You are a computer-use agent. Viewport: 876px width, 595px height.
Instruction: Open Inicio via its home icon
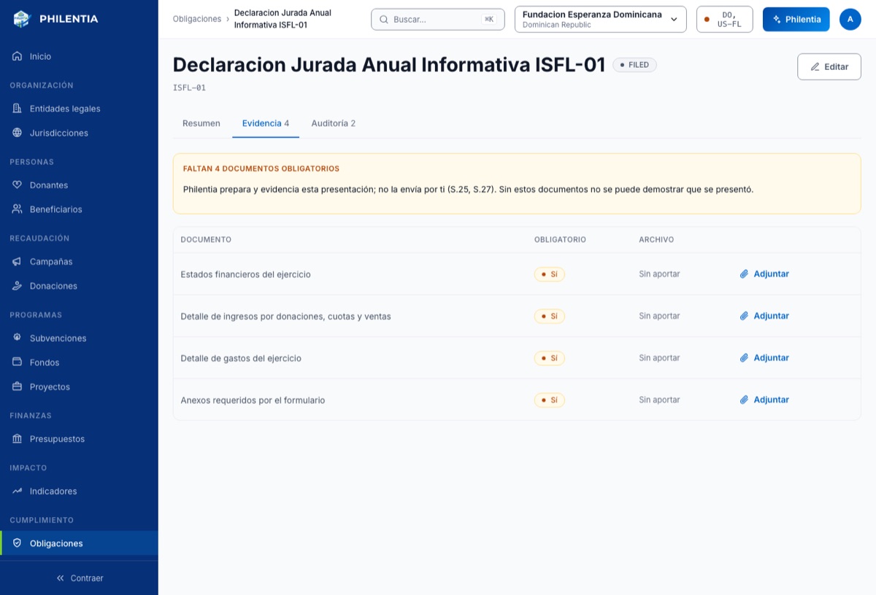[x=18, y=56]
